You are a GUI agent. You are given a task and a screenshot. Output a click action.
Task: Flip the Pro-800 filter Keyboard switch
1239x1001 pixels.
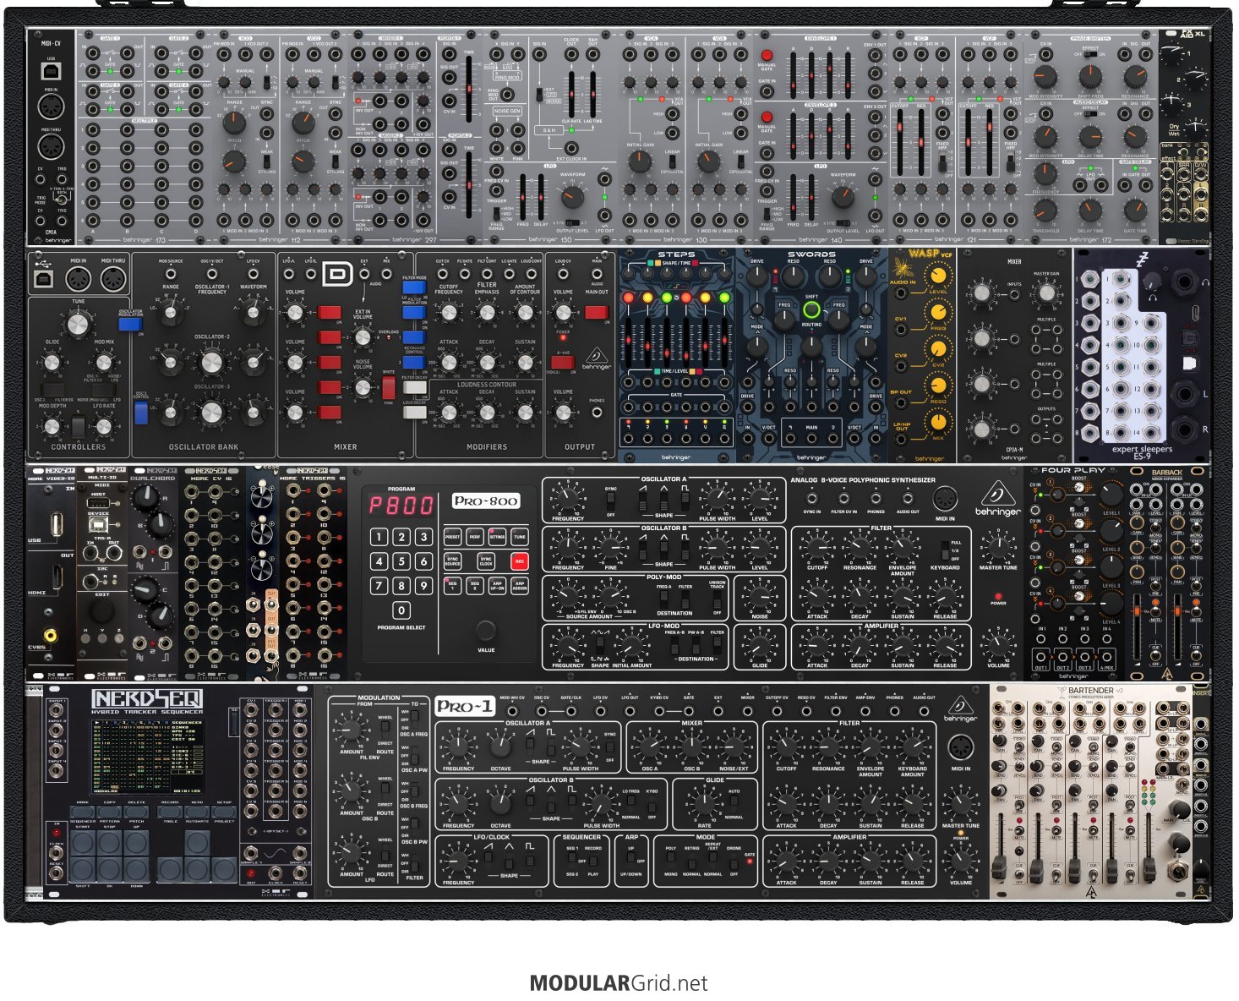[x=944, y=551]
